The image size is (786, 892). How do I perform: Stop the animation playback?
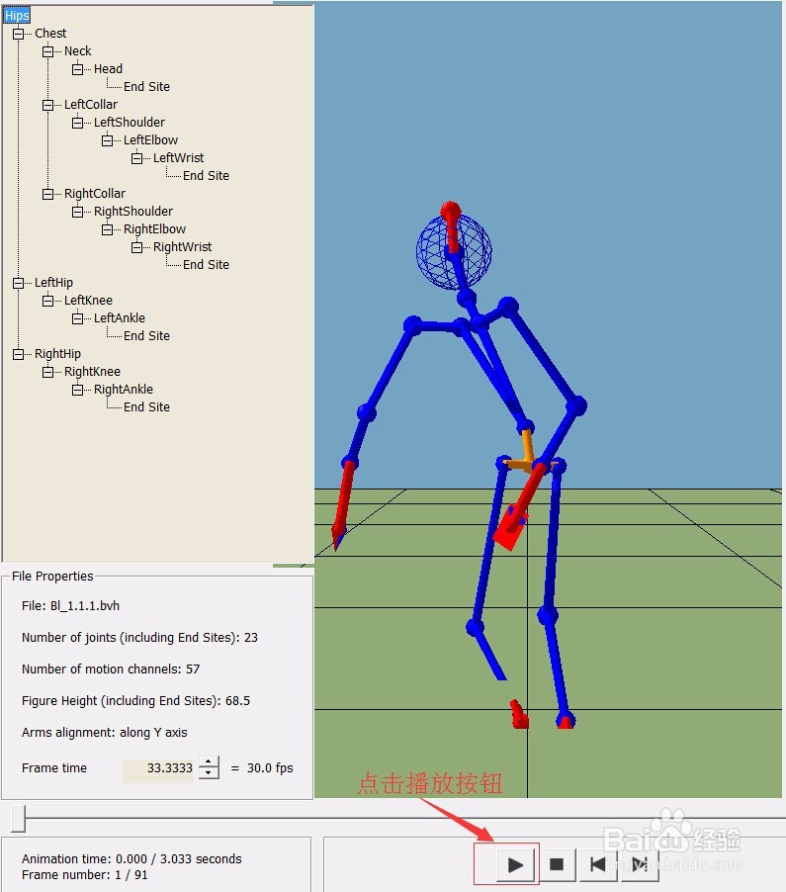[x=557, y=864]
